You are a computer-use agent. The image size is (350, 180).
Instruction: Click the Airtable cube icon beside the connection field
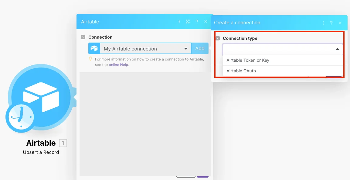pyautogui.click(x=94, y=49)
